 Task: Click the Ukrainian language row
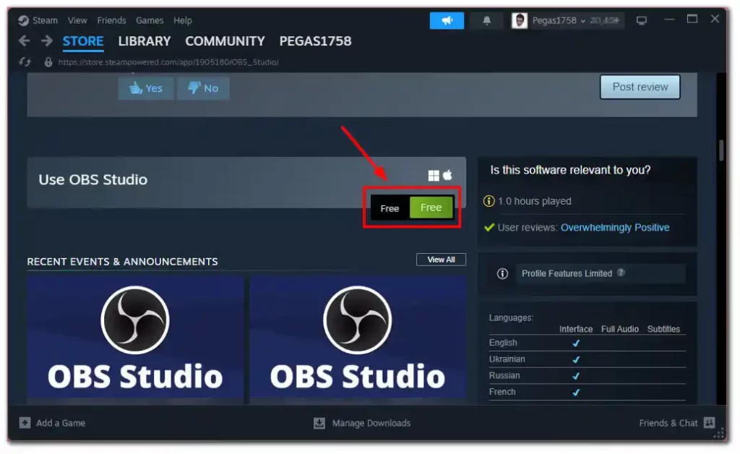click(587, 359)
